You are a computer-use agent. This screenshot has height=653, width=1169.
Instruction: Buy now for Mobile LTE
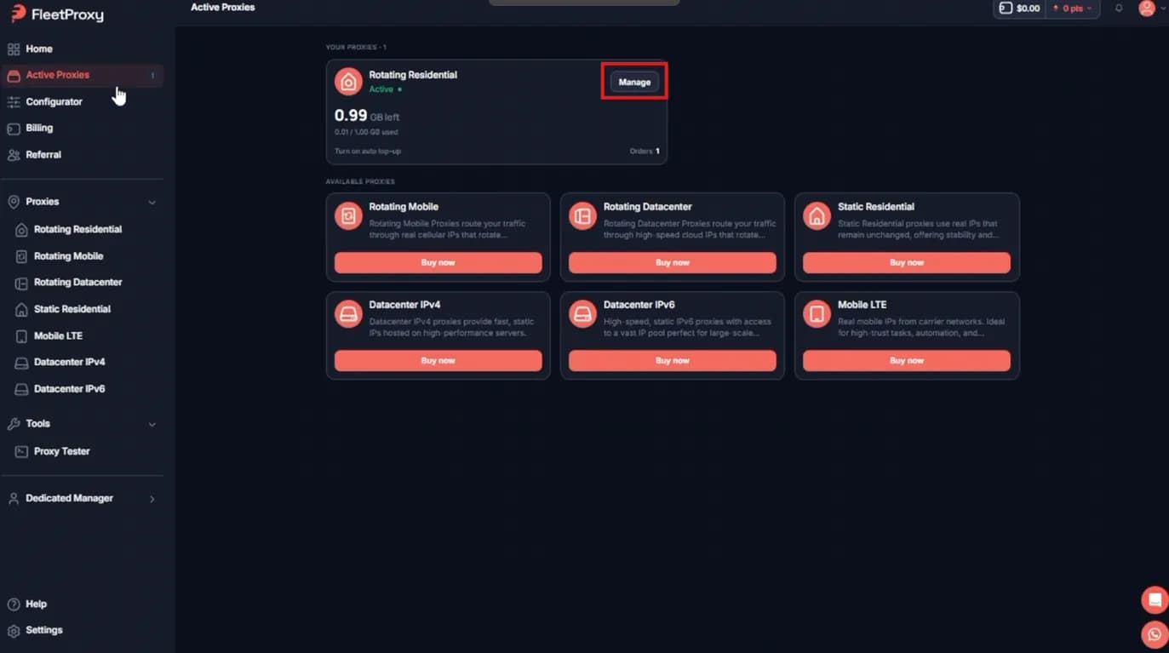[907, 361]
